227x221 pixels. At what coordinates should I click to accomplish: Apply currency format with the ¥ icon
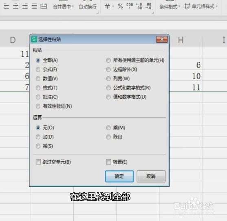coord(108,6)
